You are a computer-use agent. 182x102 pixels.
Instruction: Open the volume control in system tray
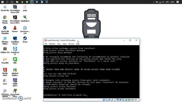point(163,2)
